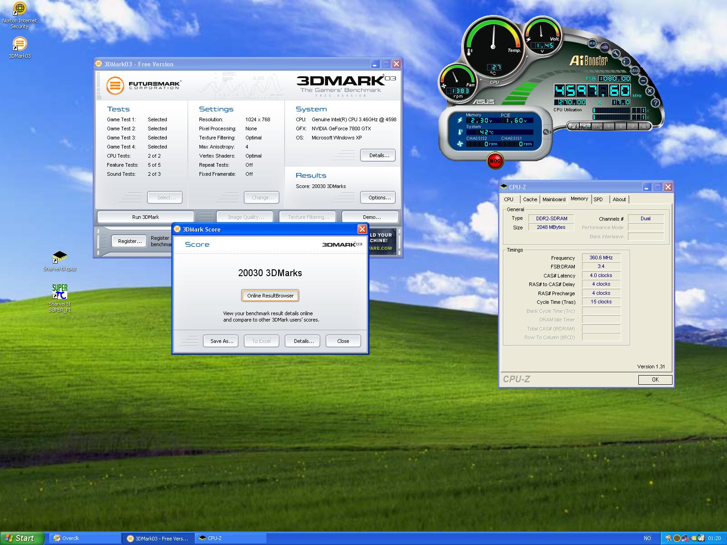Click the Dual channels value in CPU-Z
The height and width of the screenshot is (545, 727).
(x=646, y=218)
